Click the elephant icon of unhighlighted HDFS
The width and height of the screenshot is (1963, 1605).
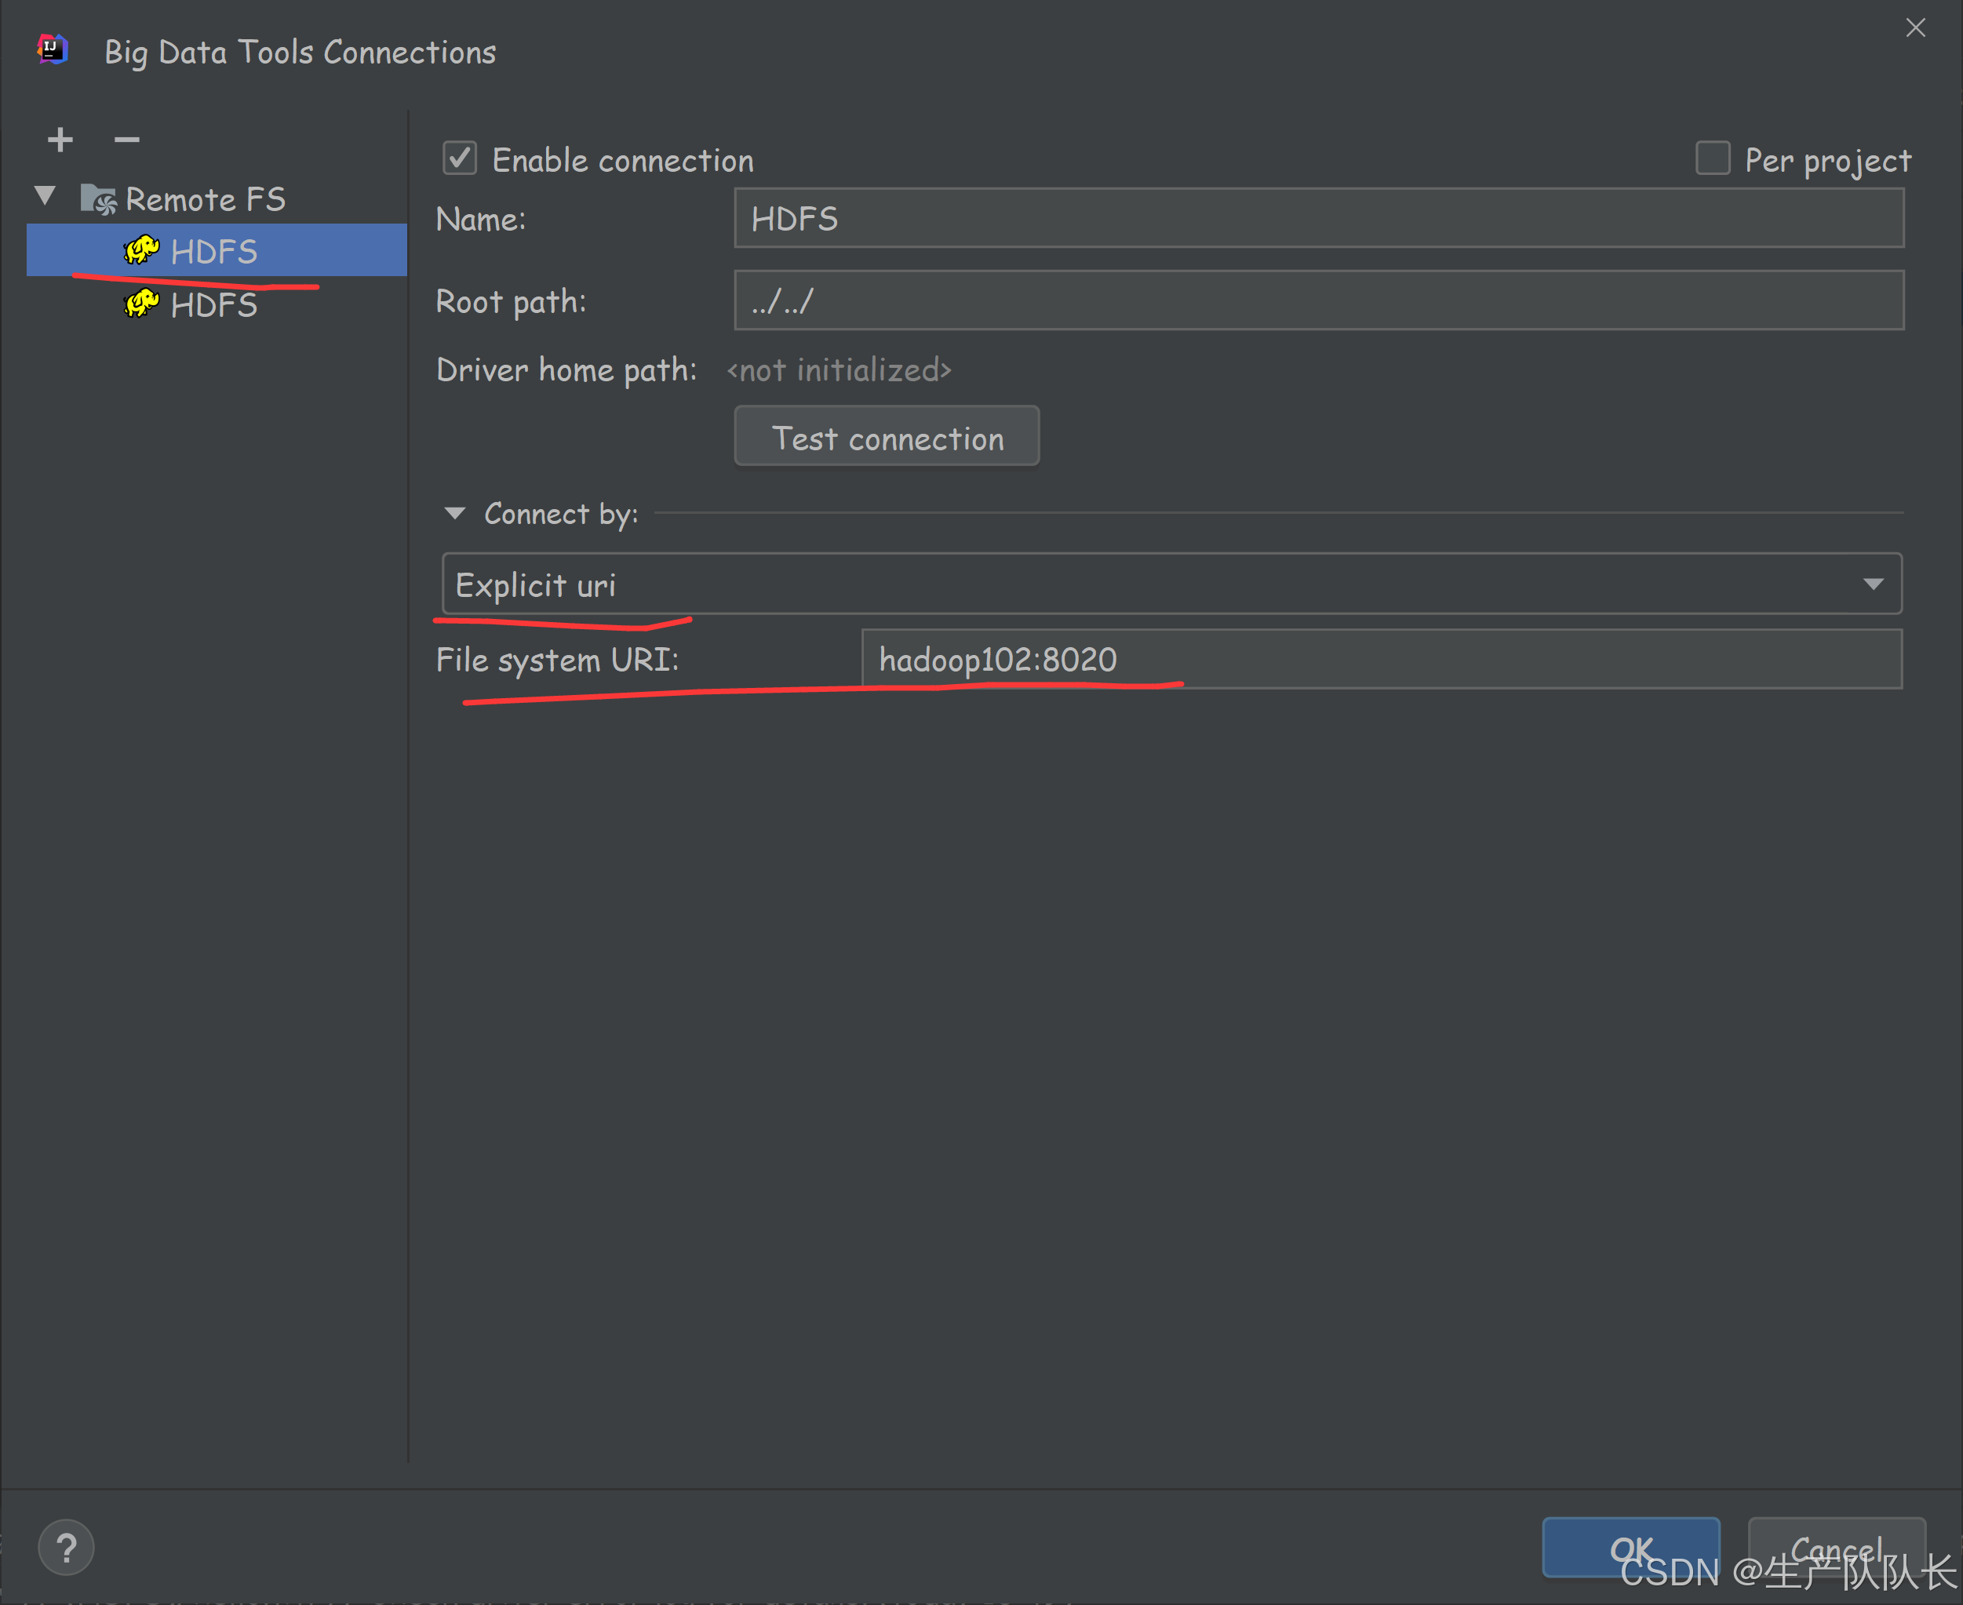[x=141, y=304]
